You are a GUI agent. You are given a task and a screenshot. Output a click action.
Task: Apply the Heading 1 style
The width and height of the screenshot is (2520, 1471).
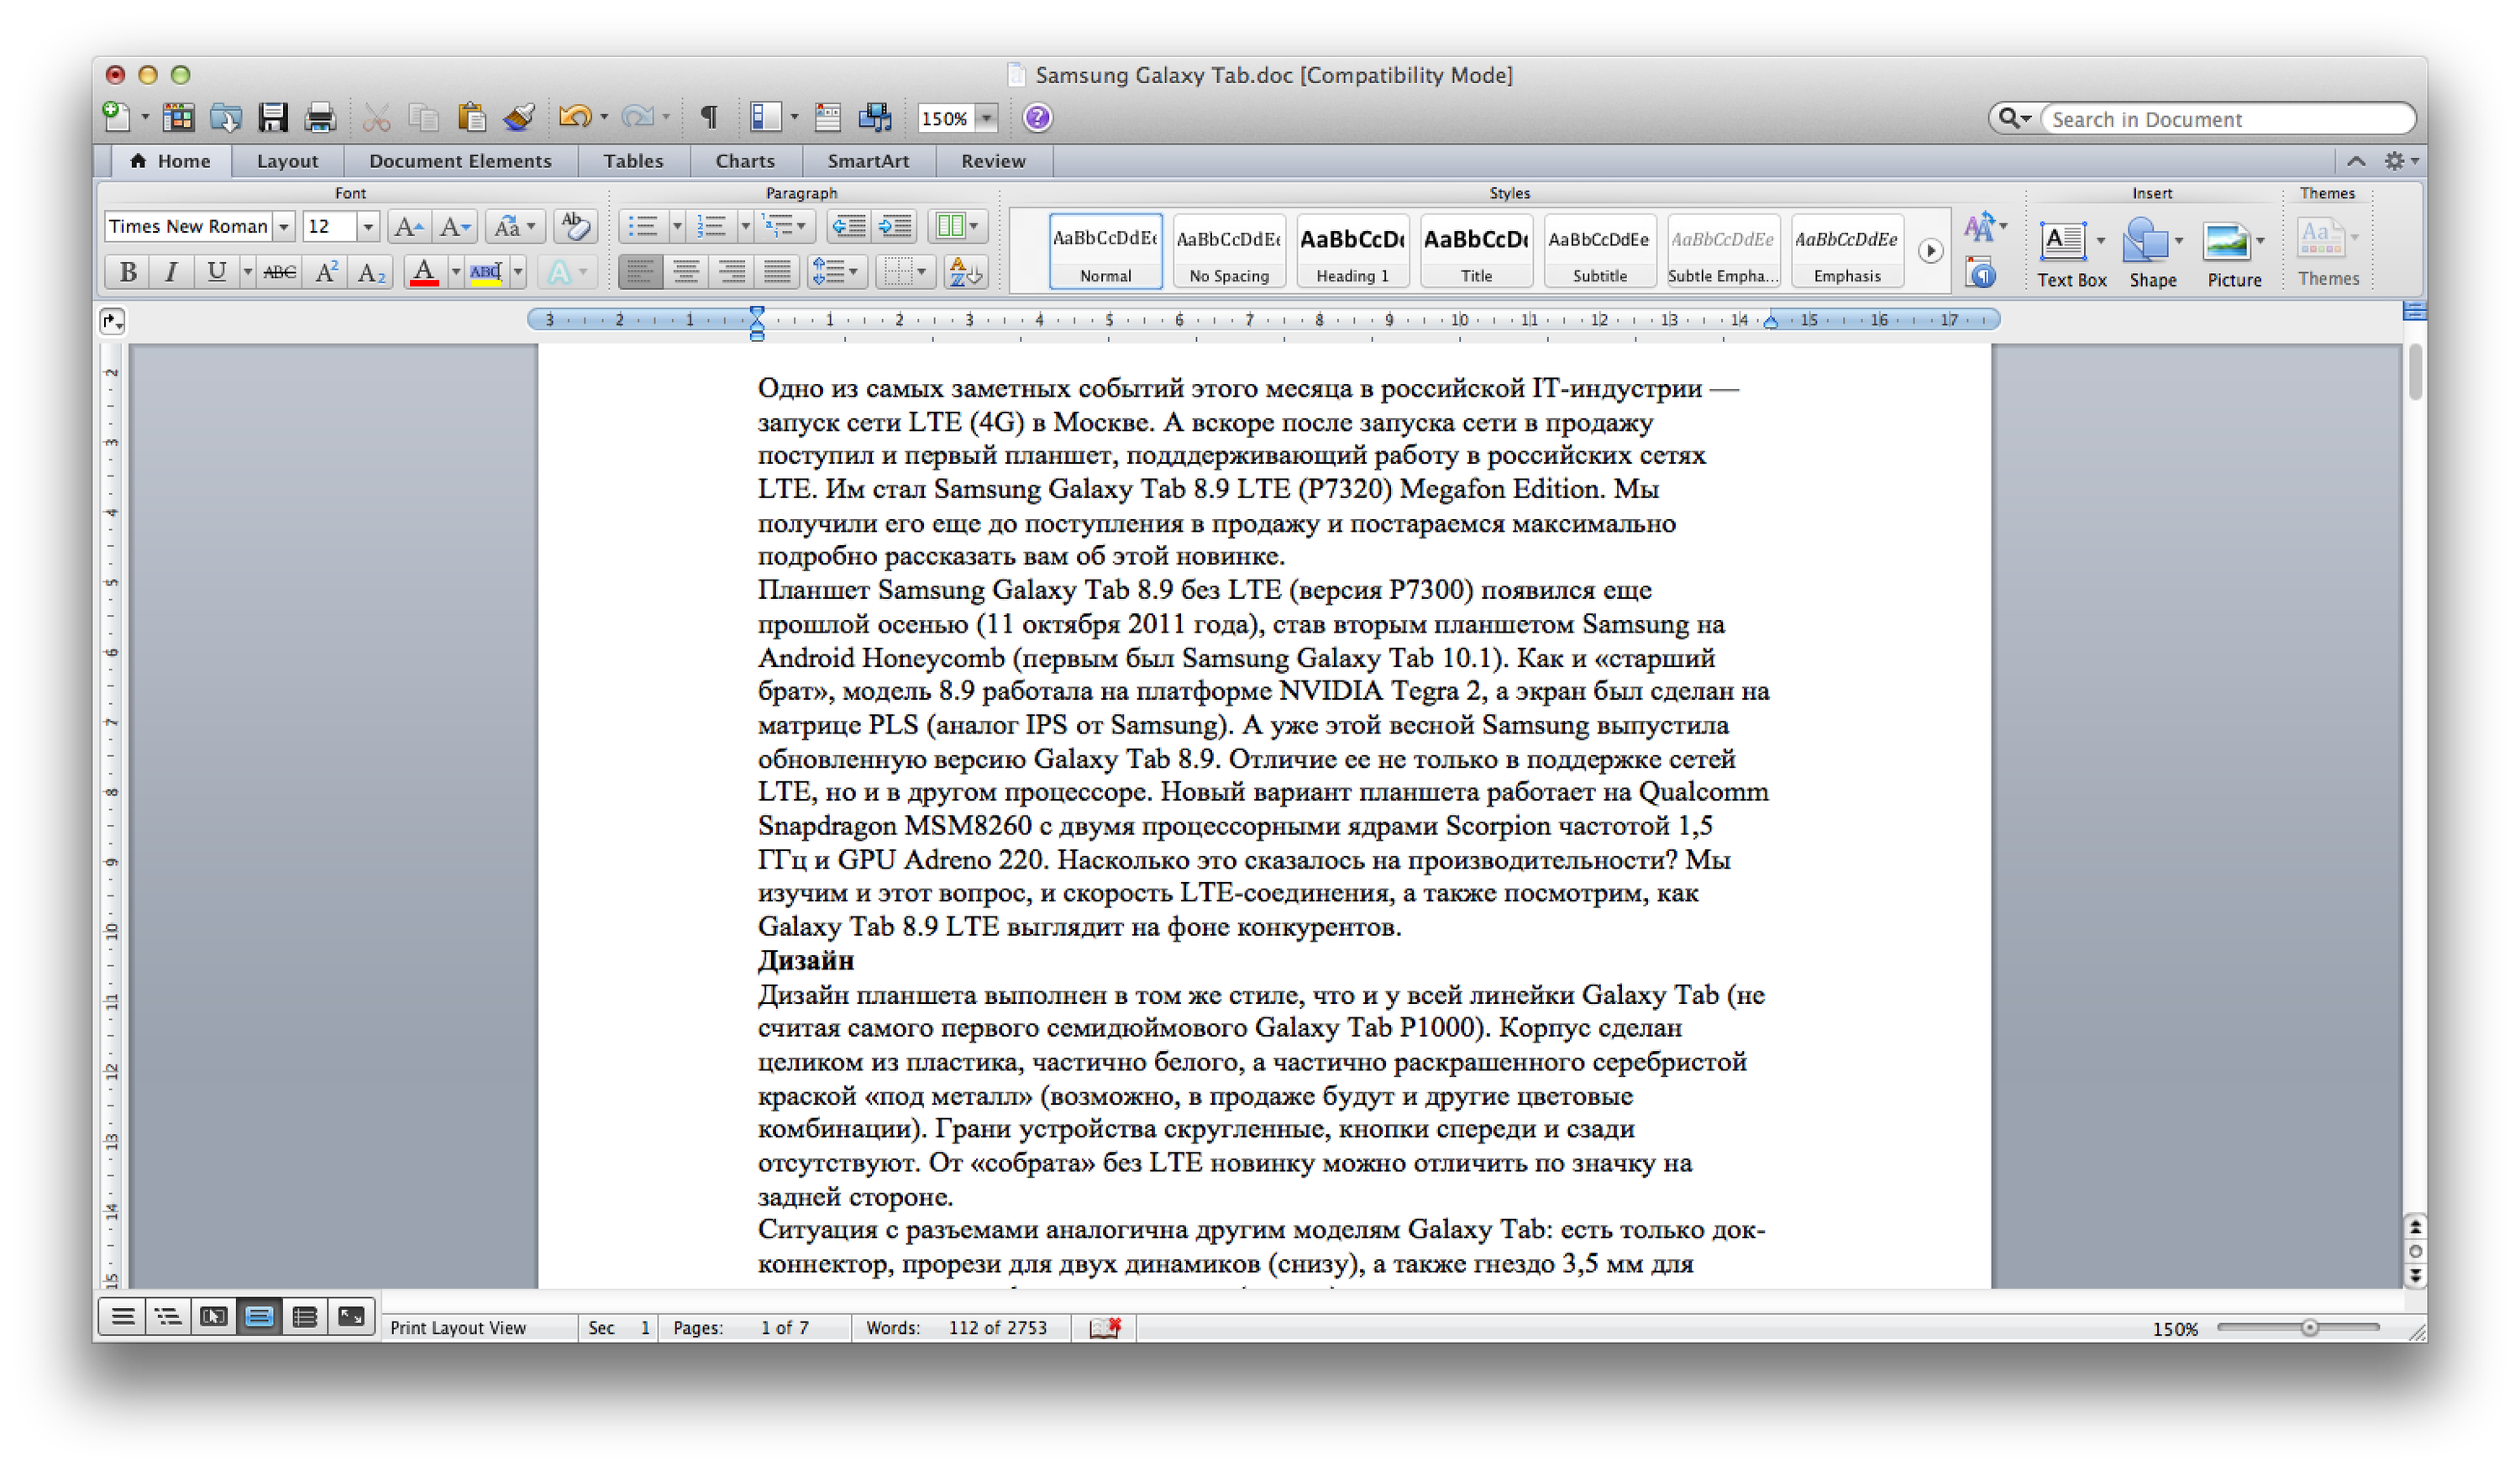pyautogui.click(x=1352, y=251)
